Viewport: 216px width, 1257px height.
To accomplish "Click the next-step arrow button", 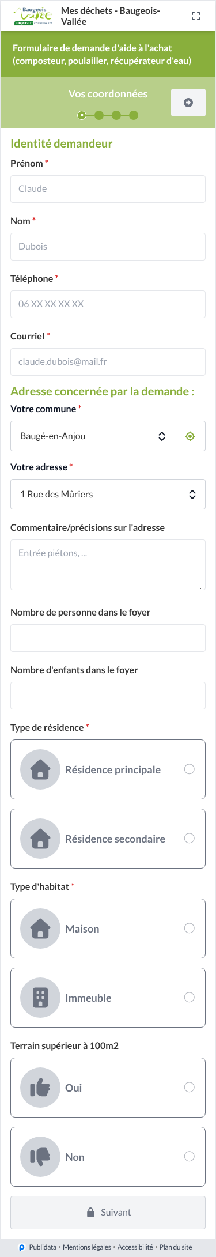I will [188, 103].
